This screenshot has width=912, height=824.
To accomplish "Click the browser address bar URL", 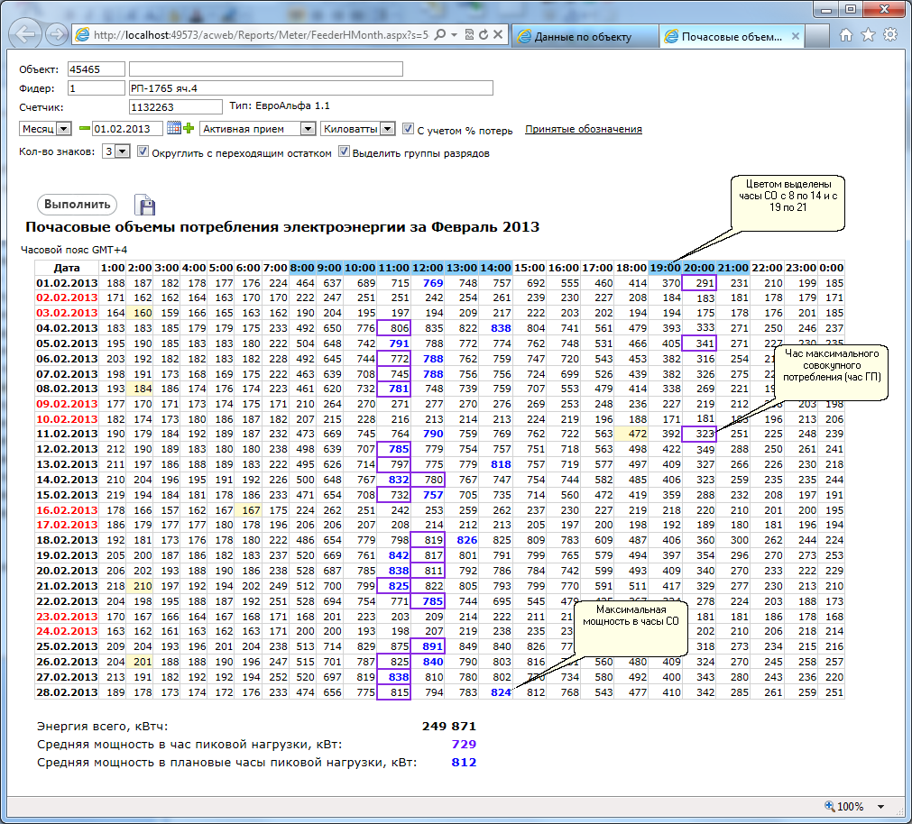I will [x=261, y=35].
